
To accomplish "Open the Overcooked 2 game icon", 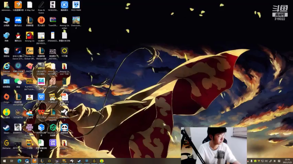I will [x=76, y=20].
